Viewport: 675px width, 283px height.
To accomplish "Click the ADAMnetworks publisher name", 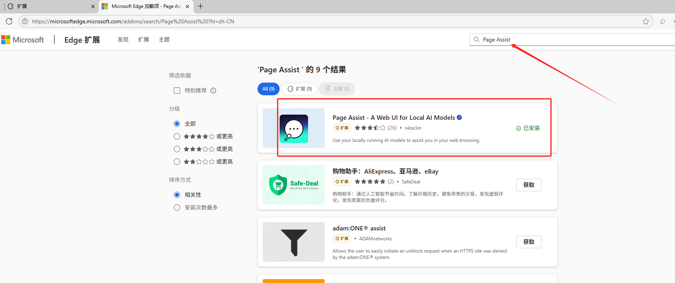I will pyautogui.click(x=376, y=239).
